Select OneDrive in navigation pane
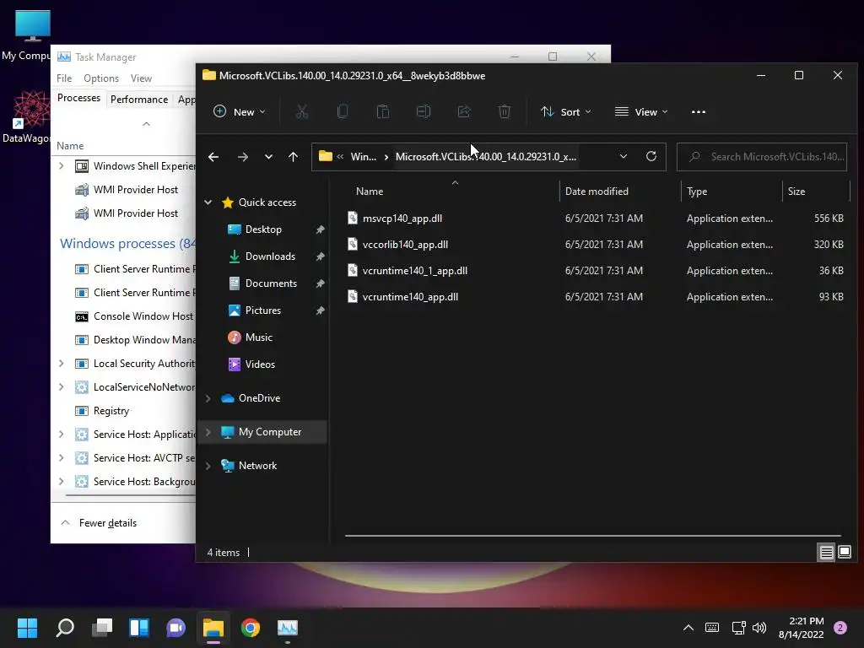Image resolution: width=864 pixels, height=648 pixels. (259, 398)
